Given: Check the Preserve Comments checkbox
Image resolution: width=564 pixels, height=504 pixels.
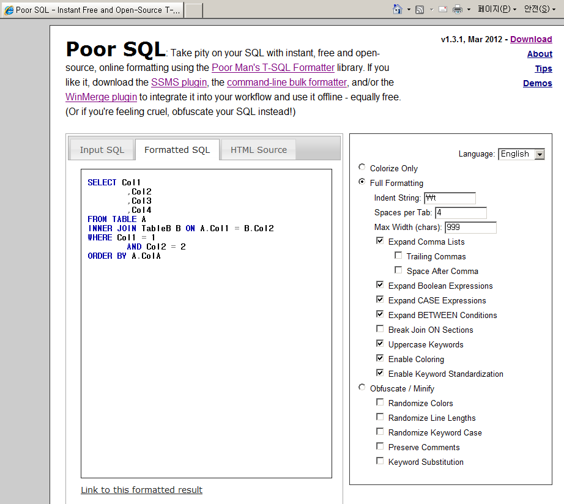Looking at the screenshot, I should coord(380,447).
